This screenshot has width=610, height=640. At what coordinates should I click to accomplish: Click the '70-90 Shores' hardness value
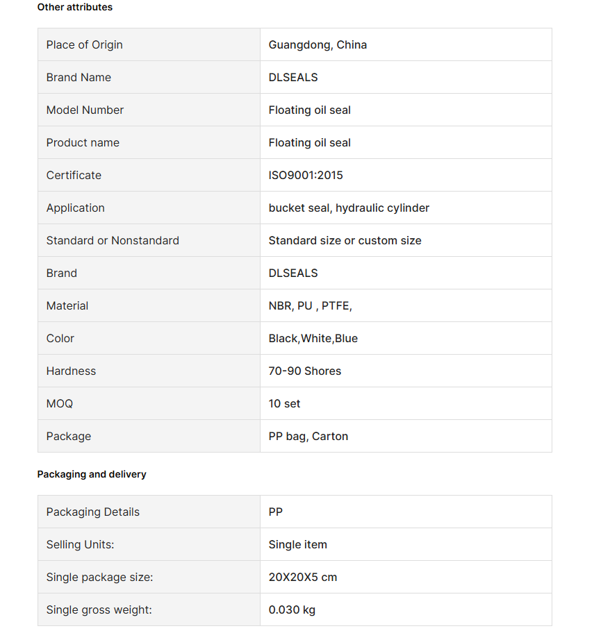[x=304, y=371]
